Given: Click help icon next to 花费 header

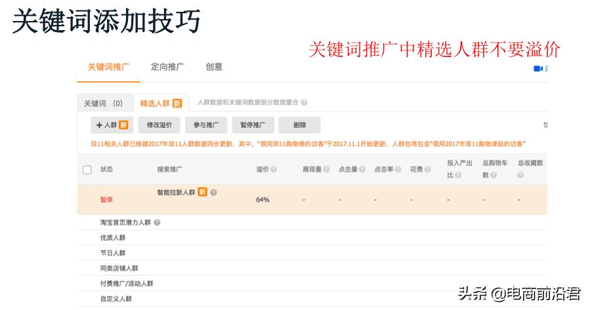Looking at the screenshot, I should (427, 169).
